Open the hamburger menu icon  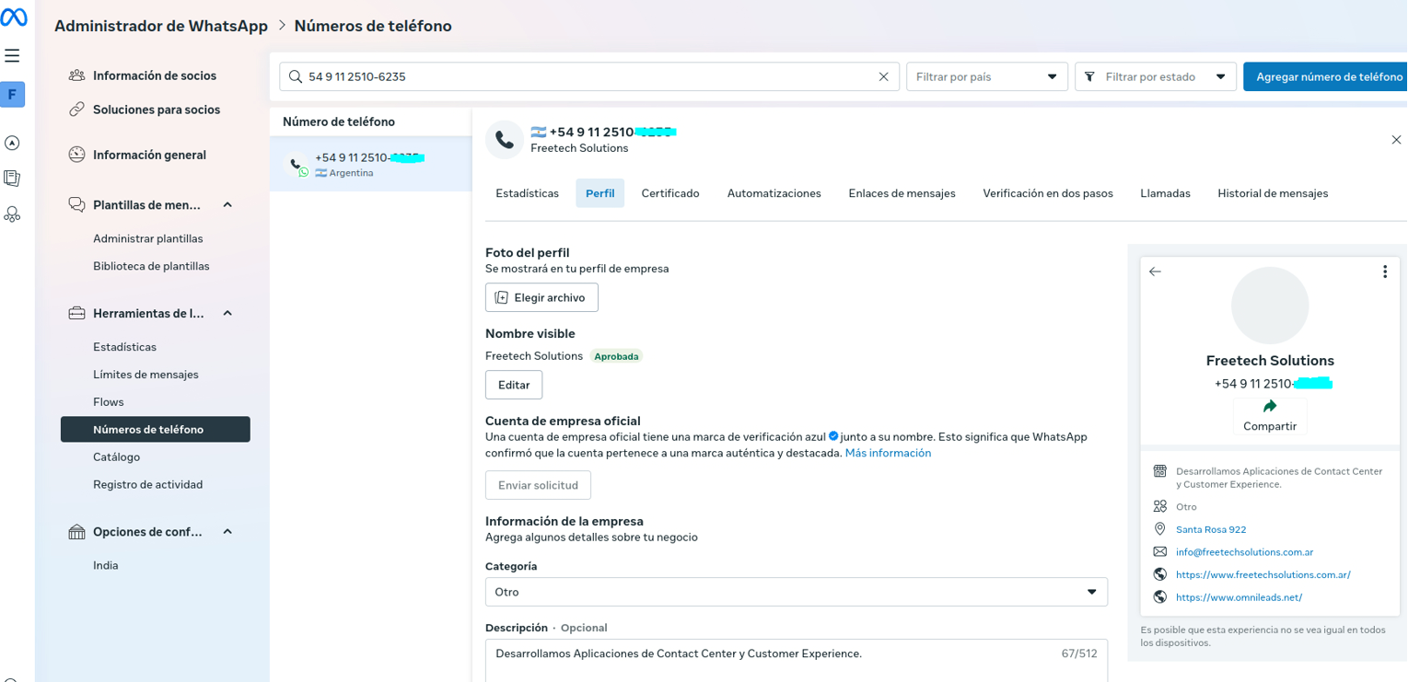point(12,56)
